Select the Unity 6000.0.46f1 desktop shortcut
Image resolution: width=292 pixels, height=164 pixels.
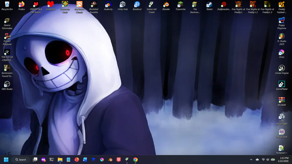tap(282, 119)
